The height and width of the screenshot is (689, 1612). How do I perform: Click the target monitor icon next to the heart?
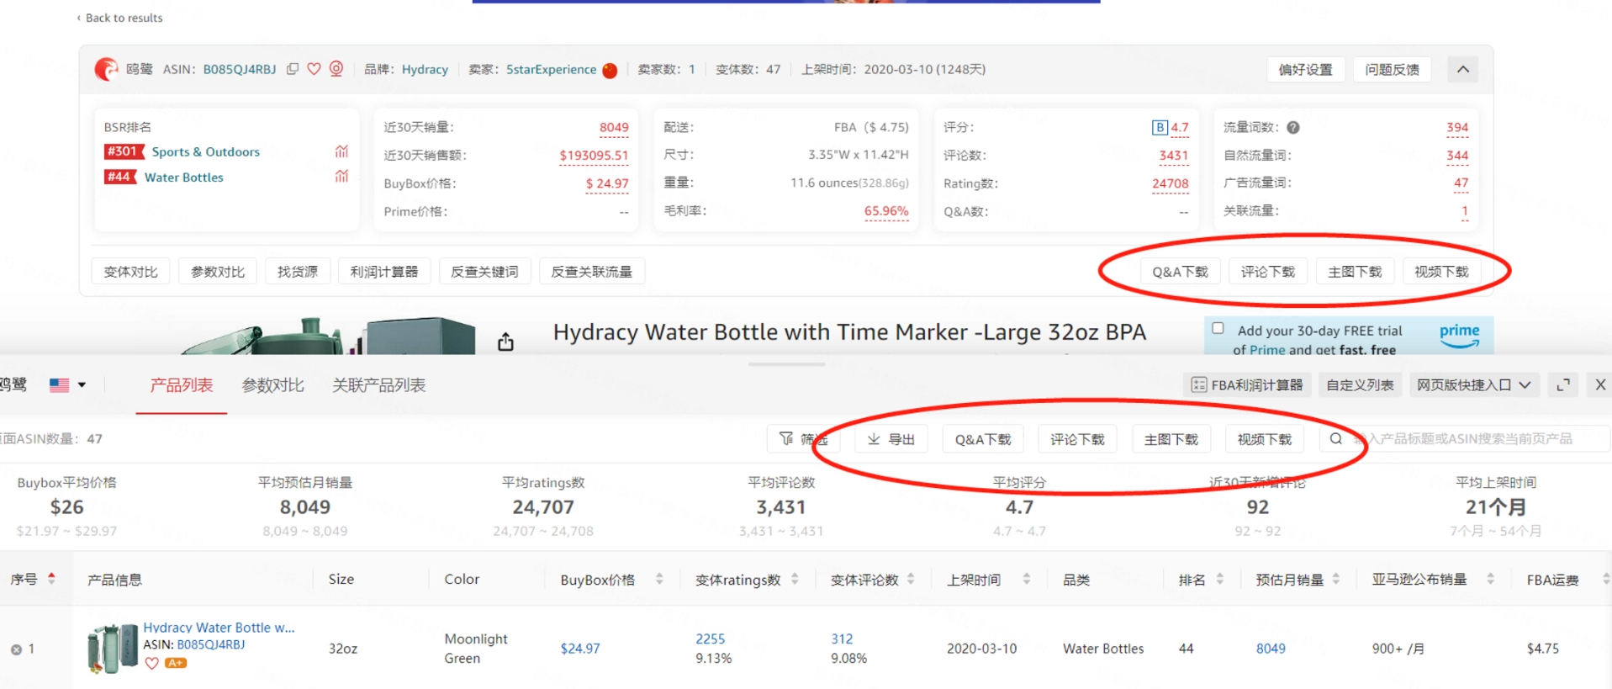click(x=336, y=69)
